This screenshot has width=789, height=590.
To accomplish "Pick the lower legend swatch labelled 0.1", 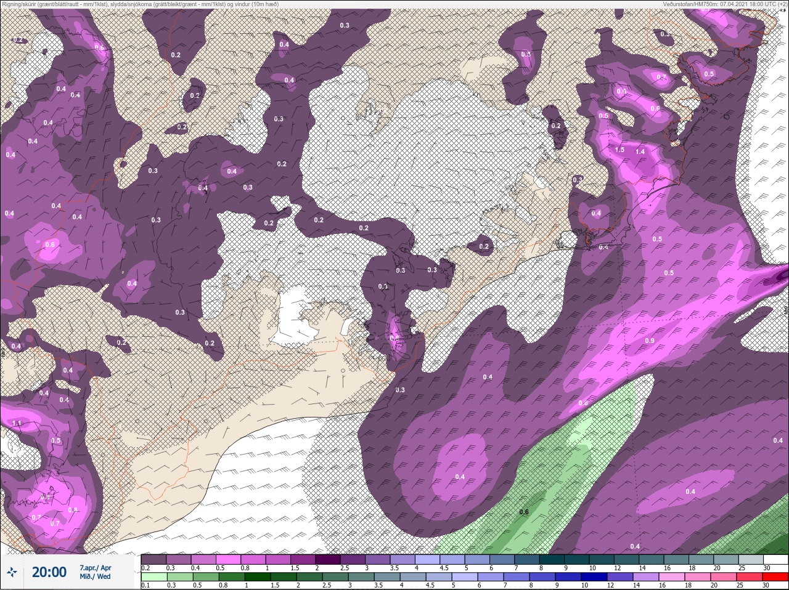I will click(x=154, y=576).
